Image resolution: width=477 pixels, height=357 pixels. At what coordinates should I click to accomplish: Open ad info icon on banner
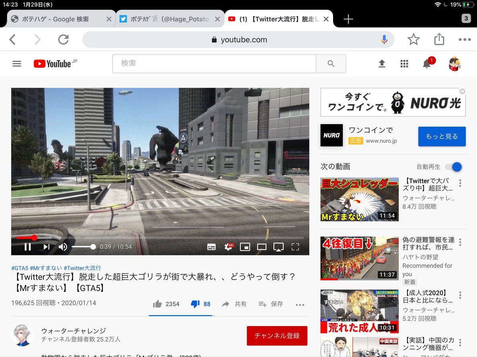pos(462,91)
